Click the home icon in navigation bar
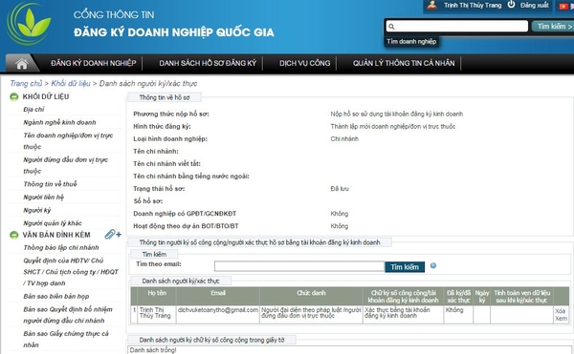 [22, 64]
